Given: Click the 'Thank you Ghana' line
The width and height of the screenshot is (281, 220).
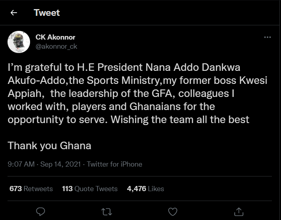Looking at the screenshot, I should pyautogui.click(x=49, y=145).
